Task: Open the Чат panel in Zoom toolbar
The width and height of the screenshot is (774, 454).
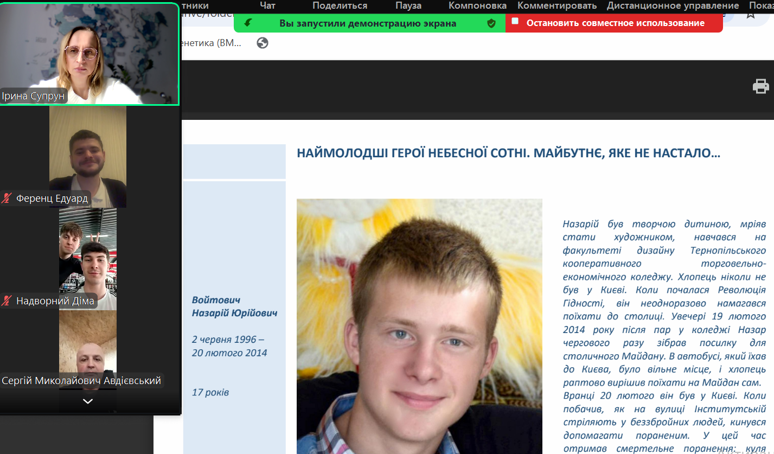Action: point(267,5)
